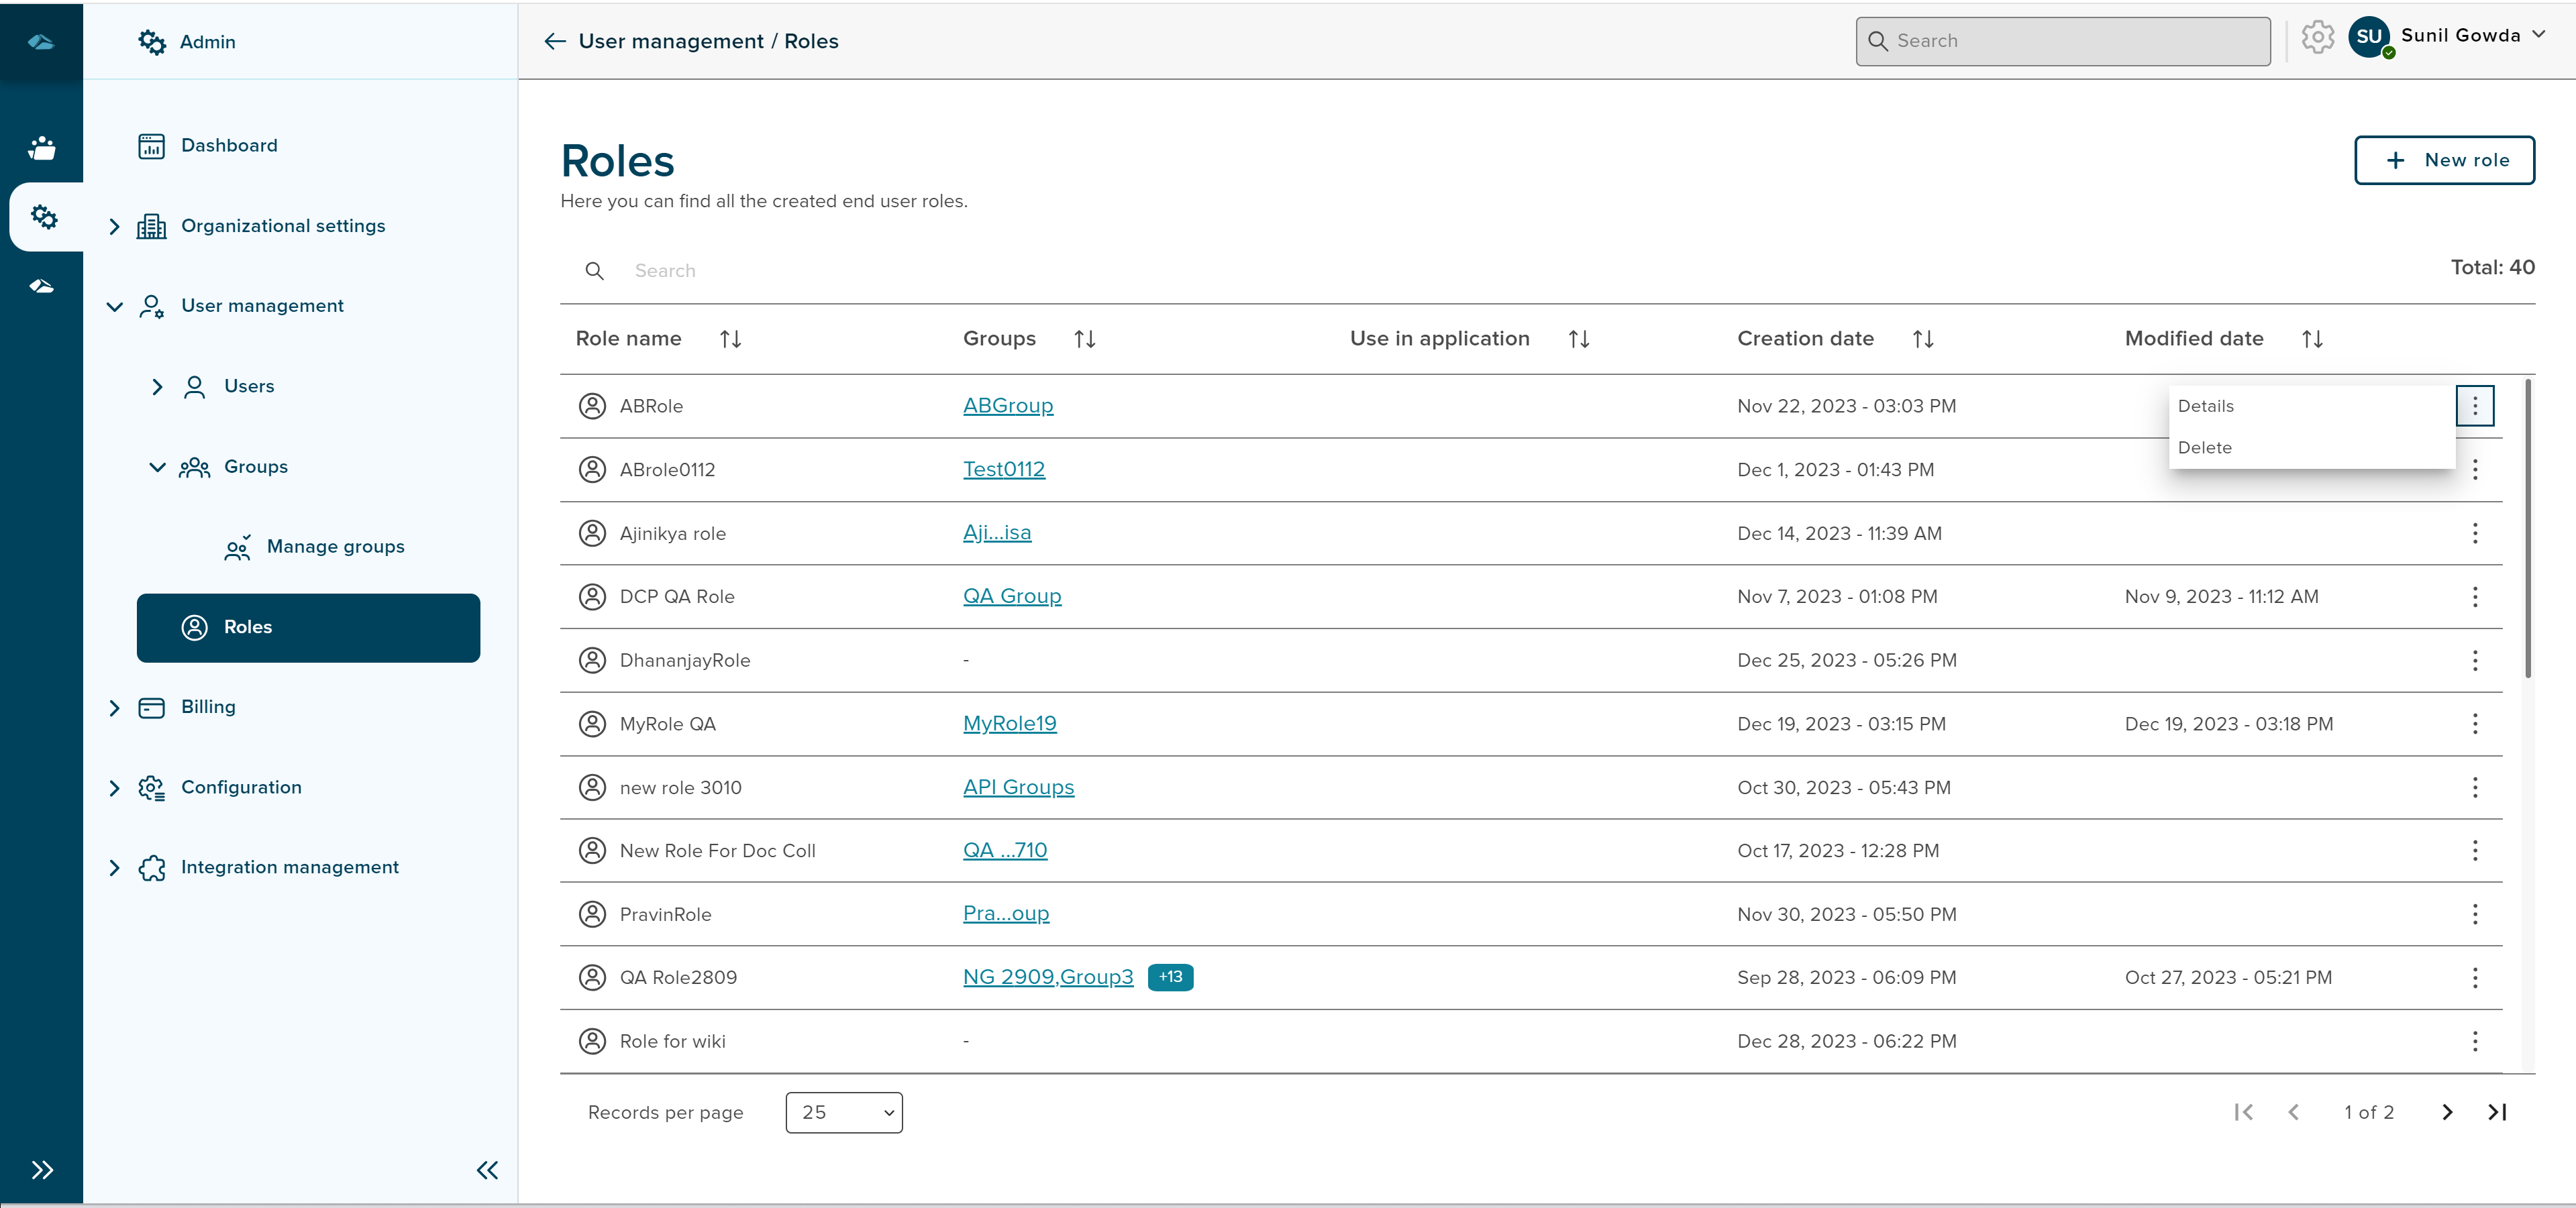Click the global Search input at the top
The height and width of the screenshot is (1208, 2576).
coord(2062,41)
